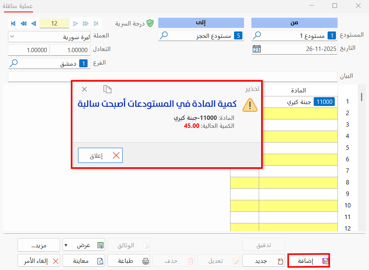Click the security level shield icon
Screen dimensions: 369x270
[150, 23]
